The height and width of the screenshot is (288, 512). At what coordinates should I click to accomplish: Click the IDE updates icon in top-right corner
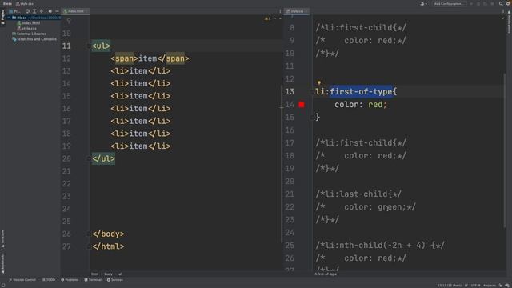(509, 3)
